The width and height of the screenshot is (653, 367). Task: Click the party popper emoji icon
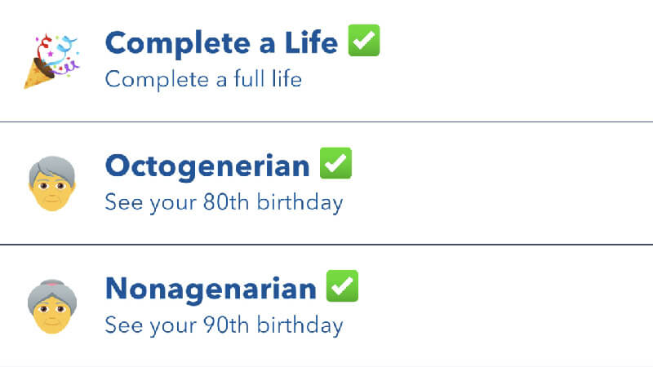click(x=51, y=60)
